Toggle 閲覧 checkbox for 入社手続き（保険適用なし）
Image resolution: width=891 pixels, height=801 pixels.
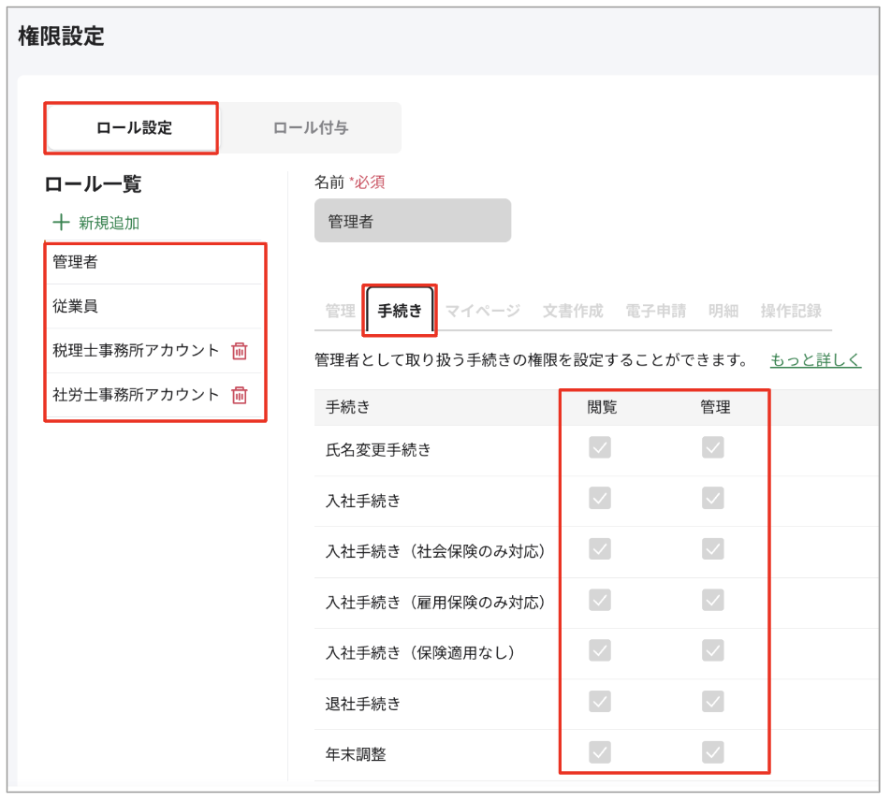[600, 651]
